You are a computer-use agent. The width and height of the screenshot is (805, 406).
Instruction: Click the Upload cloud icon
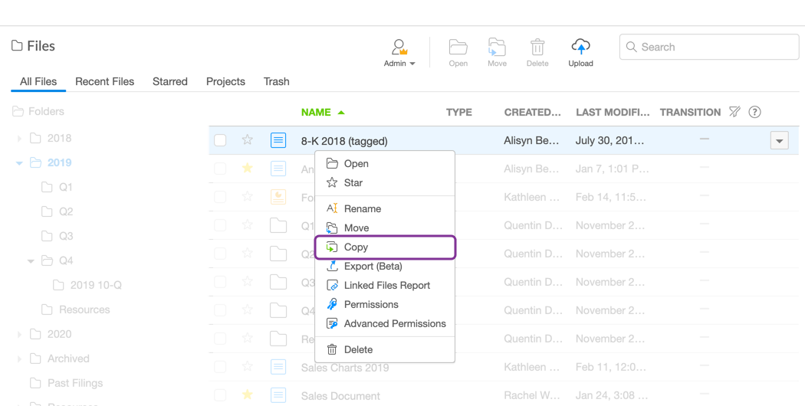coord(580,47)
